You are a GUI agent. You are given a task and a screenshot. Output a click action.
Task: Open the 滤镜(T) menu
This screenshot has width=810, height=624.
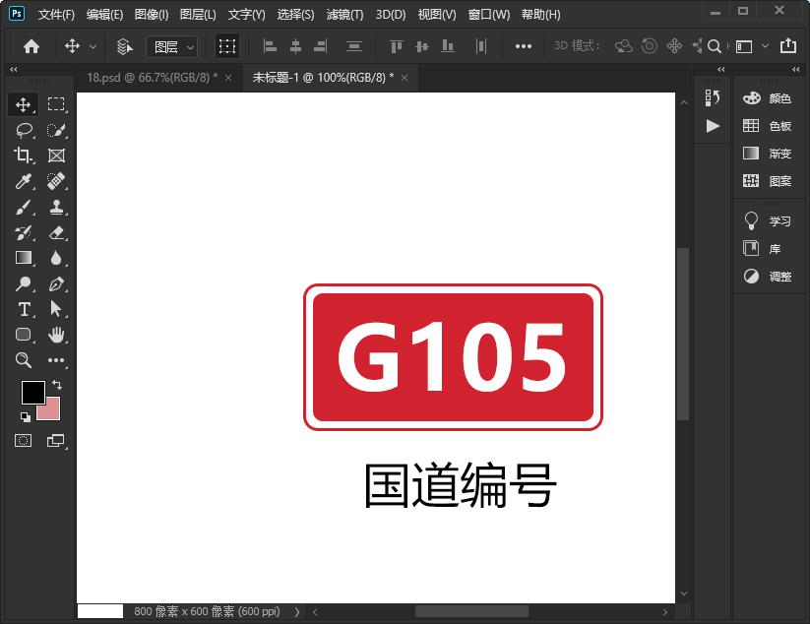[x=344, y=15]
